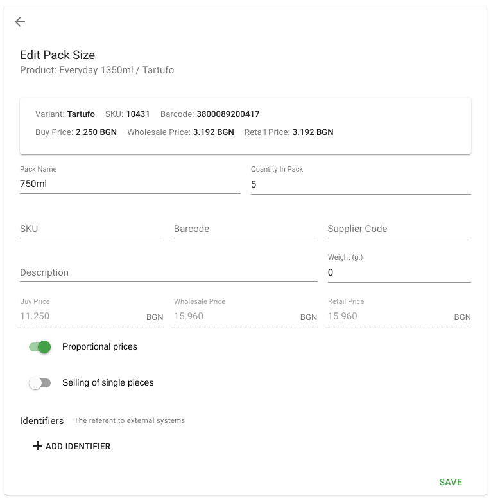Click the BGN suffix in Buy Price field
The image size is (491, 498).
coord(155,317)
